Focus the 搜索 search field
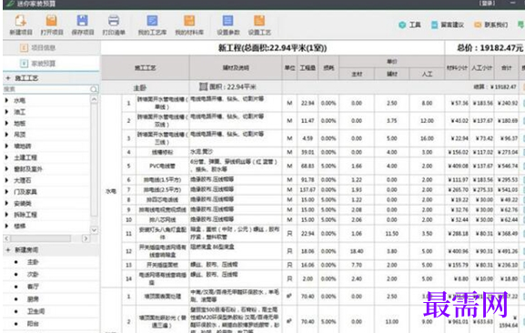 pos(46,89)
